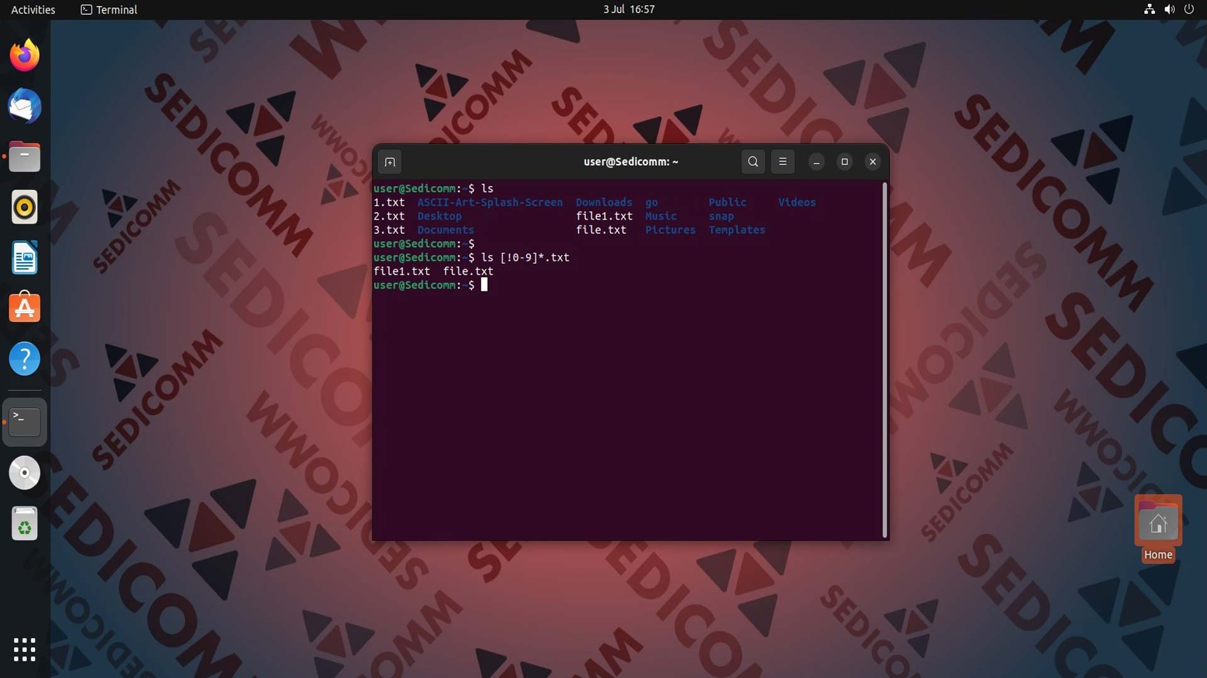
Task: Open the Trash icon in the dock
Action: (25, 524)
